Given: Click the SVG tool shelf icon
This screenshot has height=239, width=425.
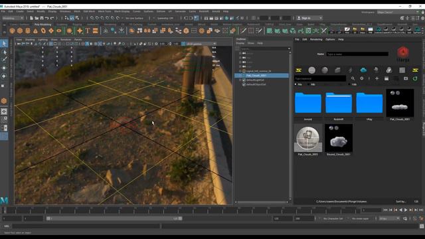Looking at the screenshot, I should 95,31.
